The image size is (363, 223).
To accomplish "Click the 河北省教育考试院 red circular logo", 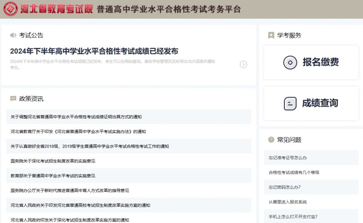I will click(x=11, y=9).
